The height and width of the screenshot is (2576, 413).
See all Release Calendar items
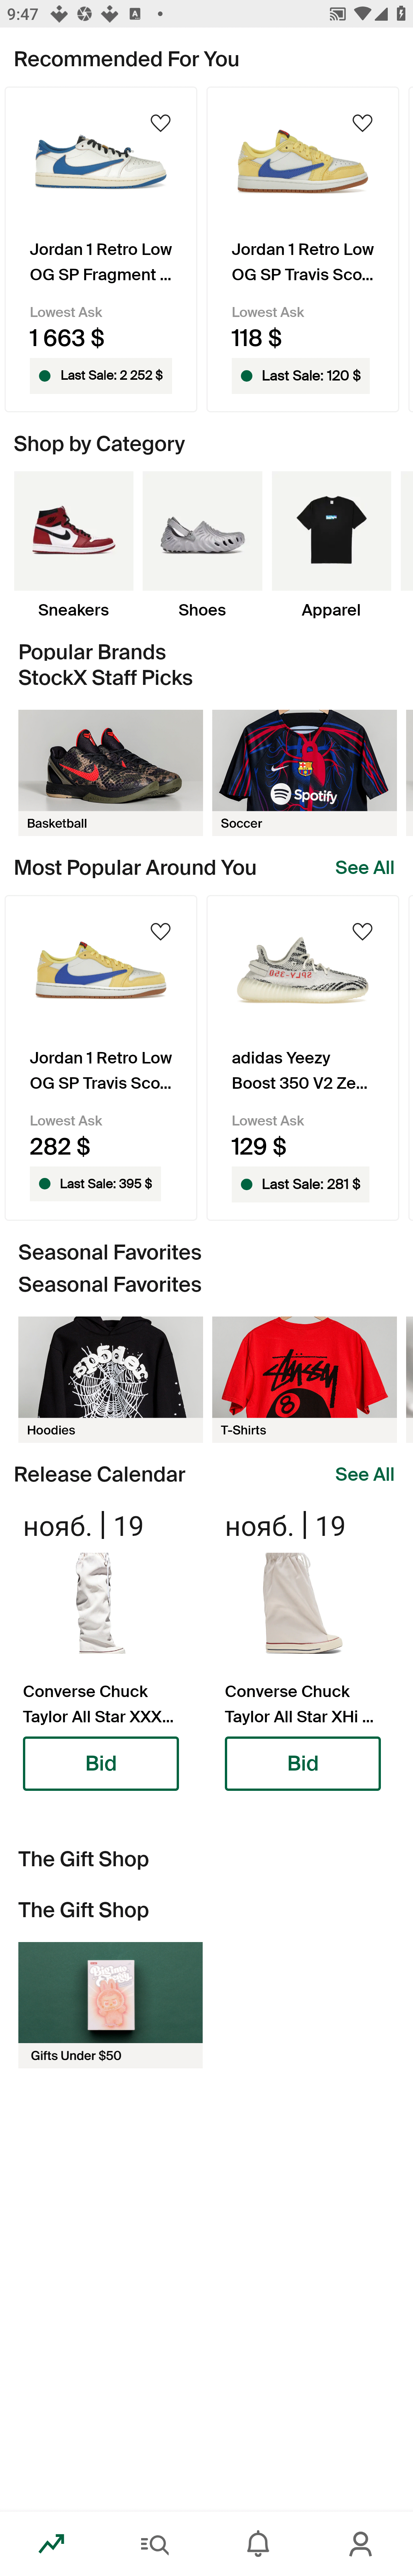click(364, 1474)
